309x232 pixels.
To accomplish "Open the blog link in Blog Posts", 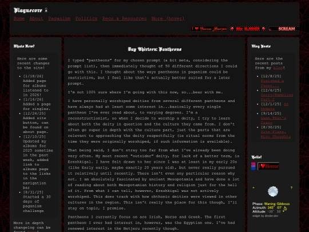I will pos(278,68).
